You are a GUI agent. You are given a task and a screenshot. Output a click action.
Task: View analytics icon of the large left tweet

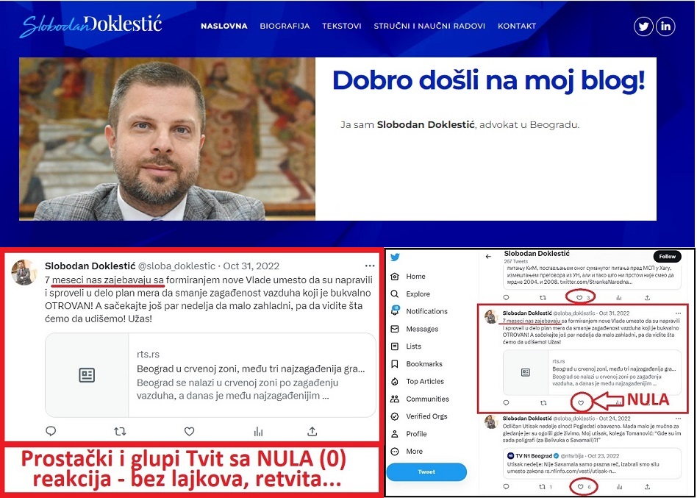click(258, 431)
